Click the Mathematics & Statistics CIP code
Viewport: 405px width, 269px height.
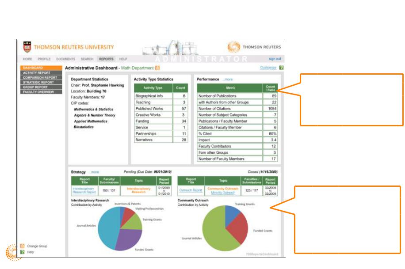click(x=93, y=110)
